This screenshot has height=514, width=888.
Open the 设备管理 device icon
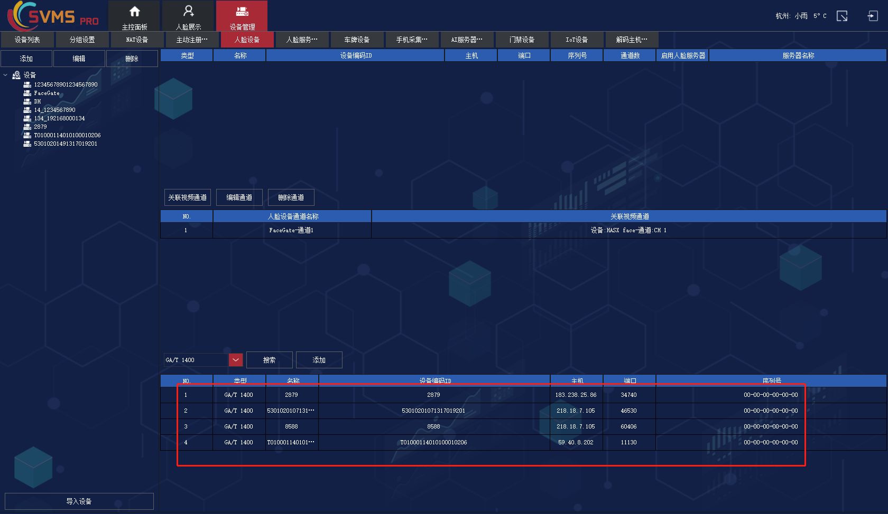[242, 12]
